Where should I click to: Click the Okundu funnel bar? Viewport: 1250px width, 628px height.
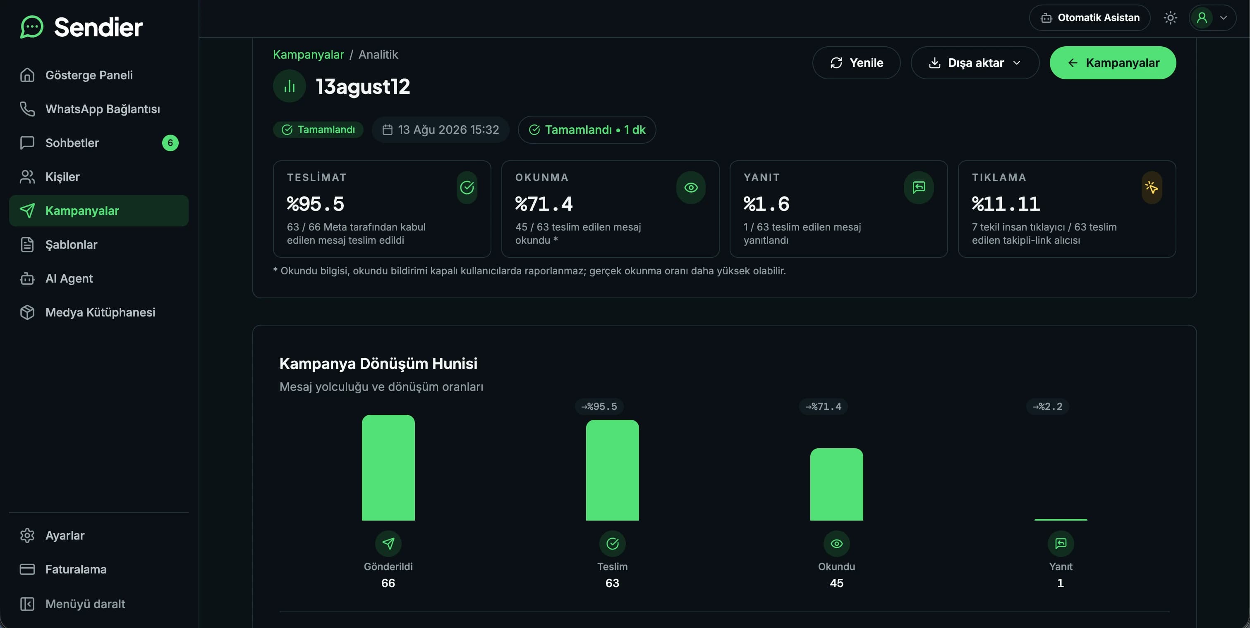click(x=836, y=485)
